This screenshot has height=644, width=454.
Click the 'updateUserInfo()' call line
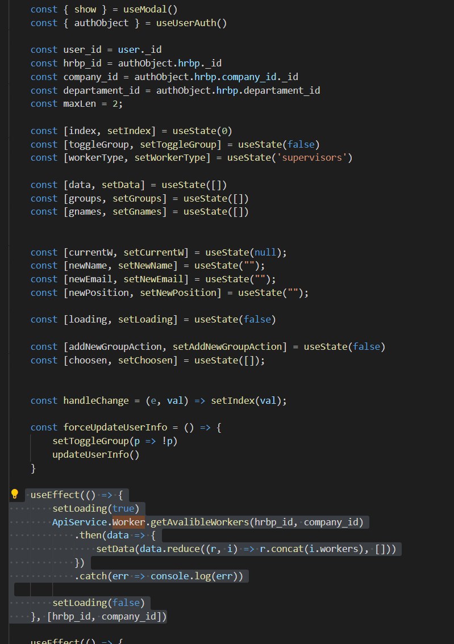coord(95,454)
